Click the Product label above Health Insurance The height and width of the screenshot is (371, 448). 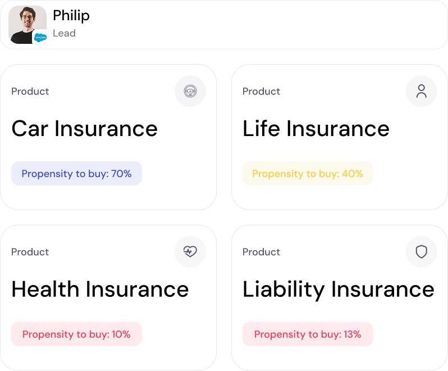click(30, 252)
